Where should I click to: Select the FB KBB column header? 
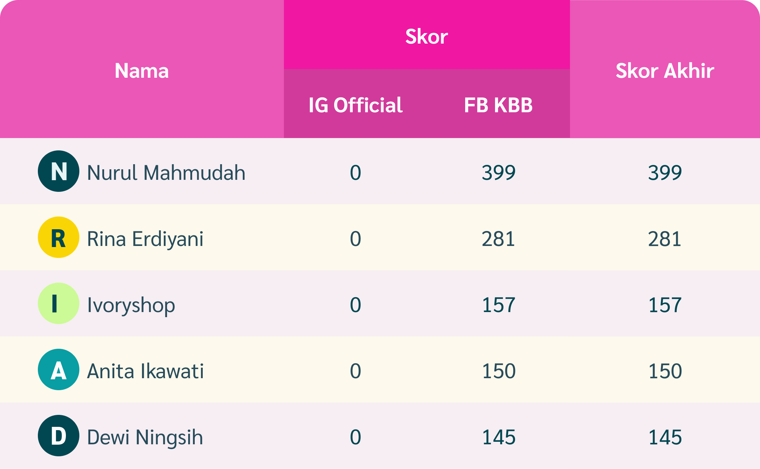pos(498,105)
